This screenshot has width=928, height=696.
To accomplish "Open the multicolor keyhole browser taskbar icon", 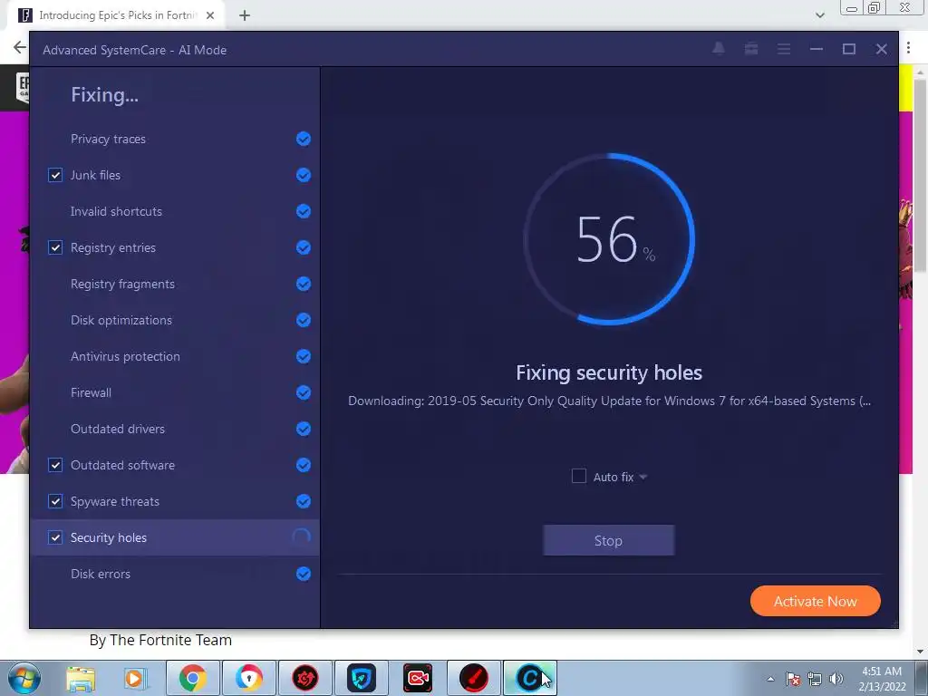I will click(x=249, y=678).
